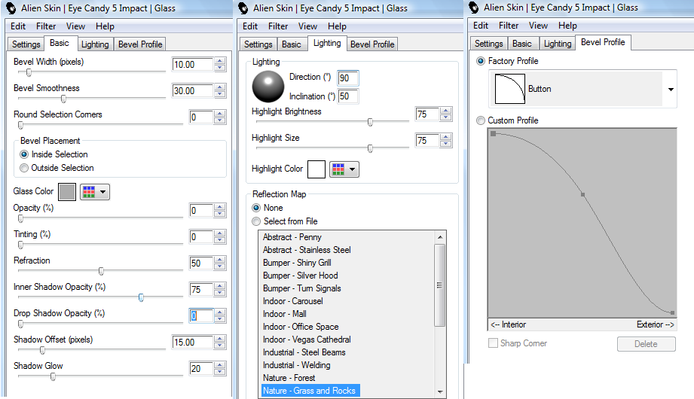This screenshot has width=694, height=399.
Task: Select Outside Selection bevel placement
Action: 24,168
